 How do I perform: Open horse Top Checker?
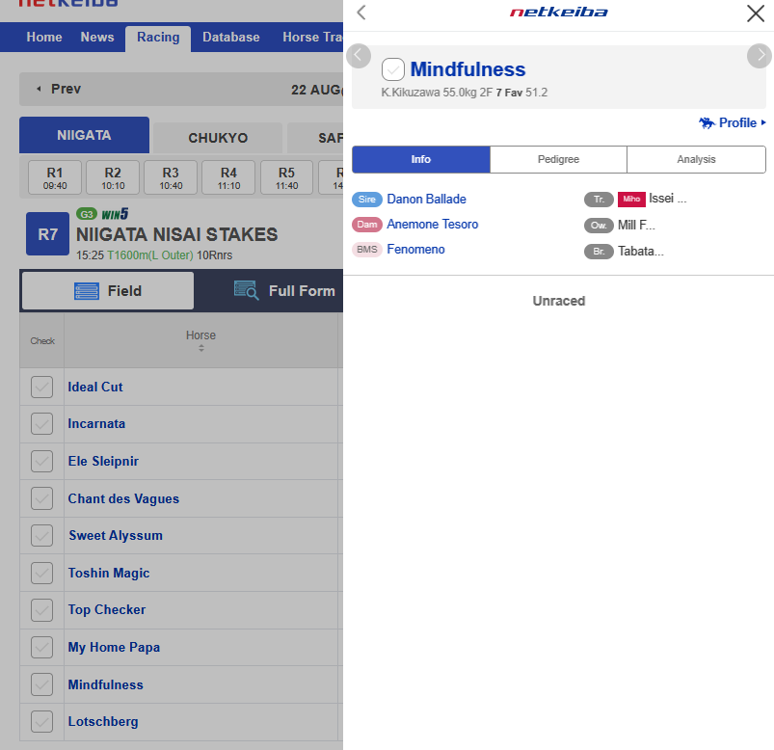coord(107,610)
